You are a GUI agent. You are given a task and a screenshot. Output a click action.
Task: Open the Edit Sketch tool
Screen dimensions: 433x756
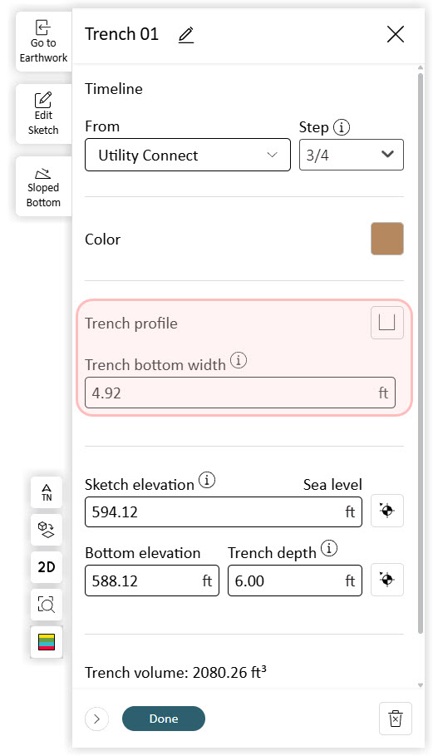point(43,114)
